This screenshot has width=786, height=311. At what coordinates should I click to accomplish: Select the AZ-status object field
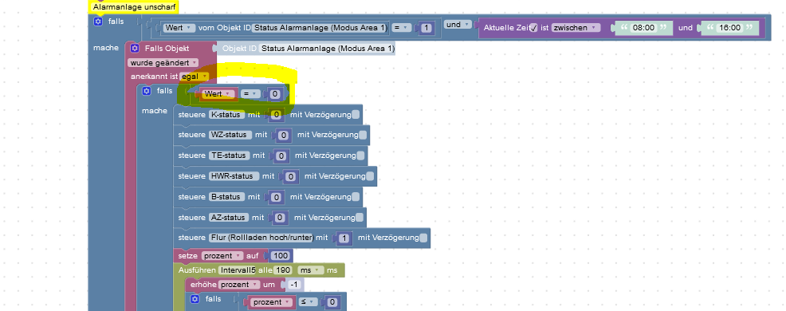click(x=229, y=217)
